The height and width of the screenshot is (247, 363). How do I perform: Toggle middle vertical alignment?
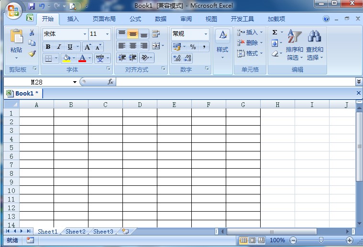133,34
